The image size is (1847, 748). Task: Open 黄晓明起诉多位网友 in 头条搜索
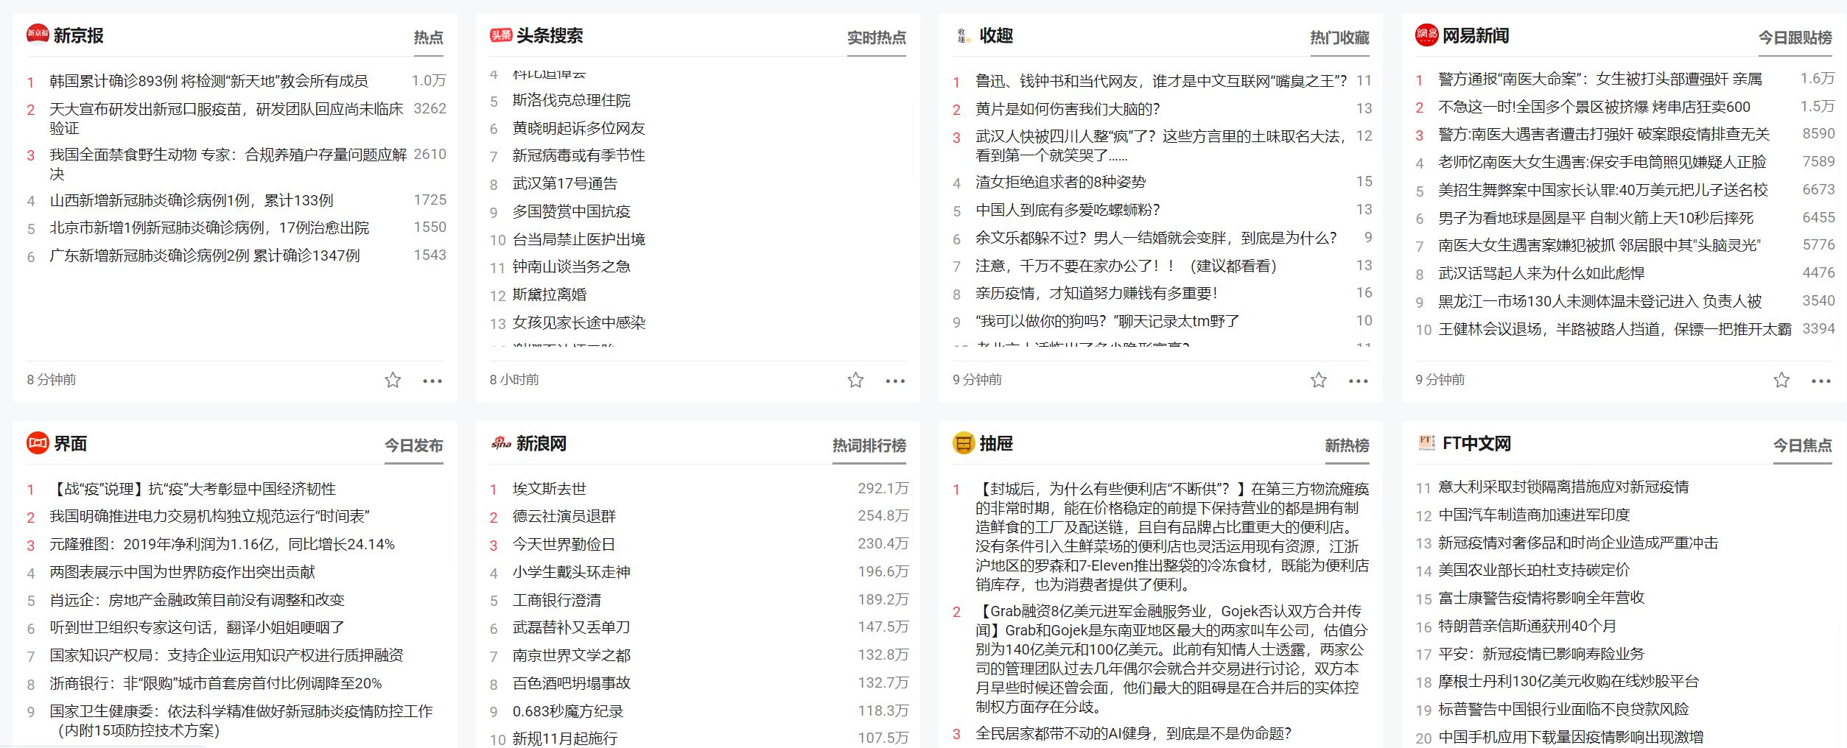[579, 128]
